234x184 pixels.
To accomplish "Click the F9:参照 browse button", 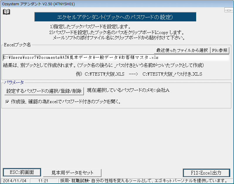I will click(x=220, y=50).
